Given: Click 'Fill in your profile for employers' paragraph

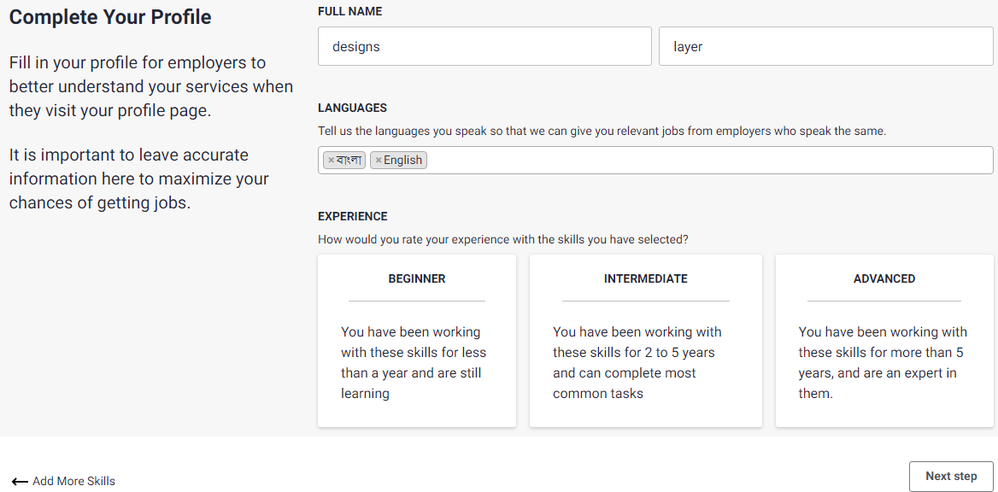Looking at the screenshot, I should [151, 87].
